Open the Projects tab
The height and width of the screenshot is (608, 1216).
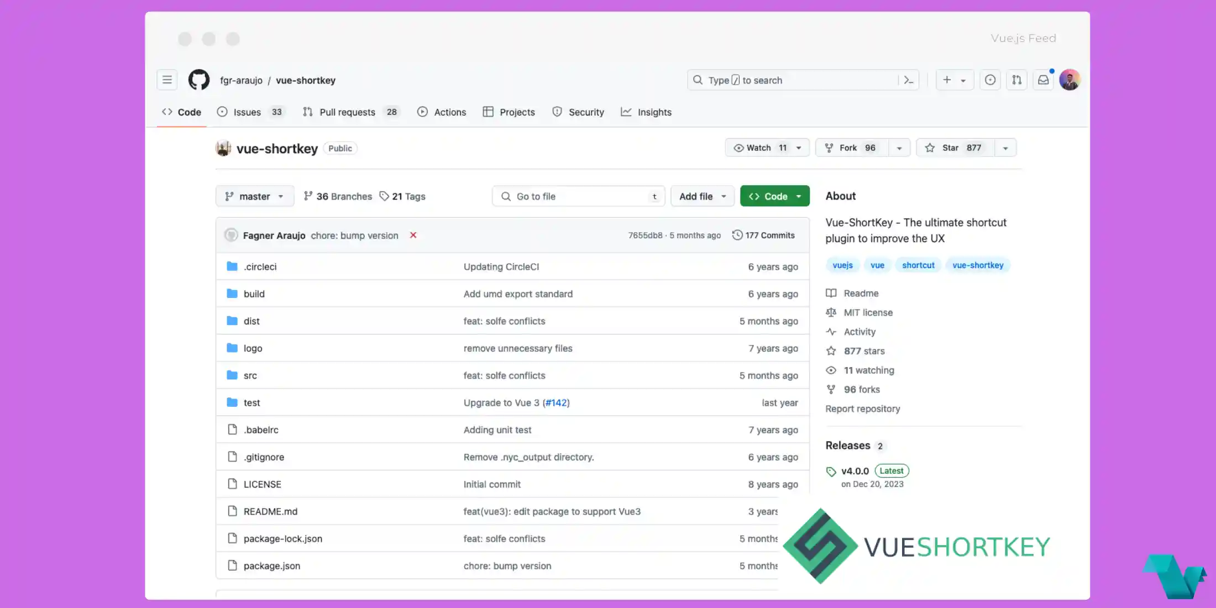[x=509, y=112]
